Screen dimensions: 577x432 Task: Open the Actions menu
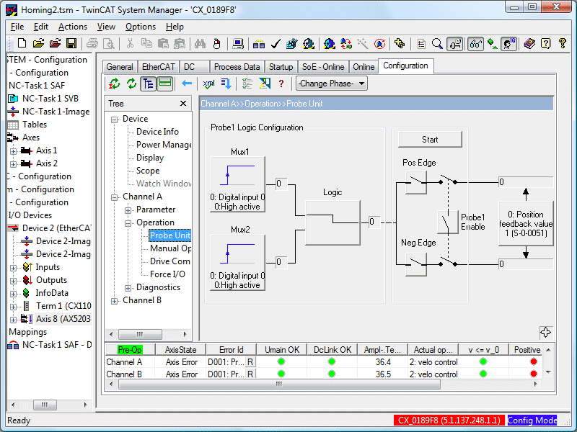pos(72,26)
